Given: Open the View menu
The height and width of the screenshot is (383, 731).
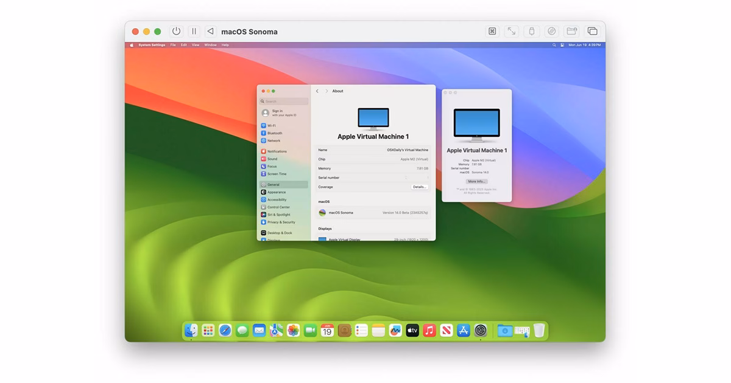Looking at the screenshot, I should tap(196, 45).
